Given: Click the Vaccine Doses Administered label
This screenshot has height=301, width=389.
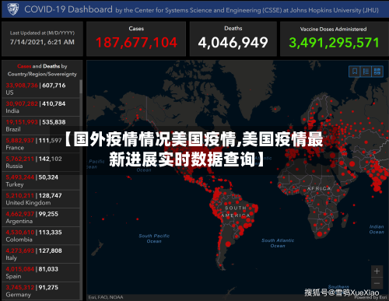Looking at the screenshot, I should click(x=333, y=29).
